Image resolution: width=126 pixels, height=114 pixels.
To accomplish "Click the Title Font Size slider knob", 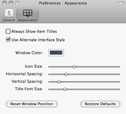I will [x=65, y=89].
